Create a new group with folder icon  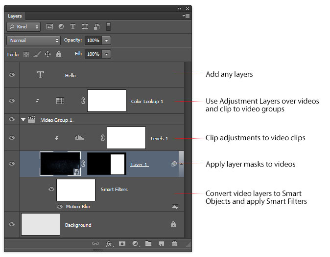tap(148, 243)
